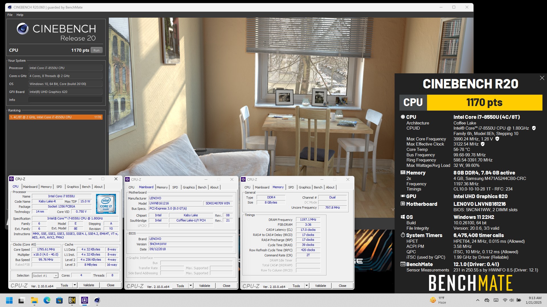Image resolution: width=547 pixels, height=307 pixels.
Task: Open the Socket #1 selection dropdown
Action: click(45, 275)
